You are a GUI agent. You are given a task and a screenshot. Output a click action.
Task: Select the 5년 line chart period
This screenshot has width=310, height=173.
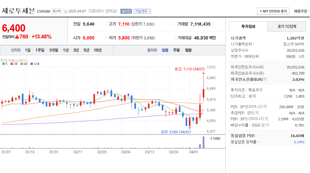pyautogui.click(x=86, y=50)
